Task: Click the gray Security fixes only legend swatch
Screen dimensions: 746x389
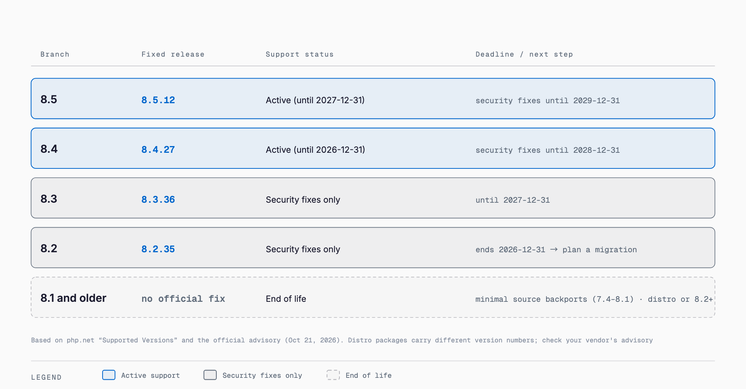Action: tap(210, 375)
